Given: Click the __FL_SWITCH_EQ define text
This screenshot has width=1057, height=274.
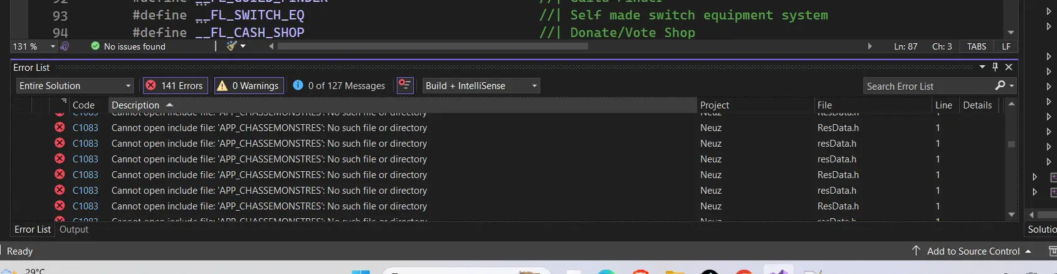Looking at the screenshot, I should pos(250,15).
